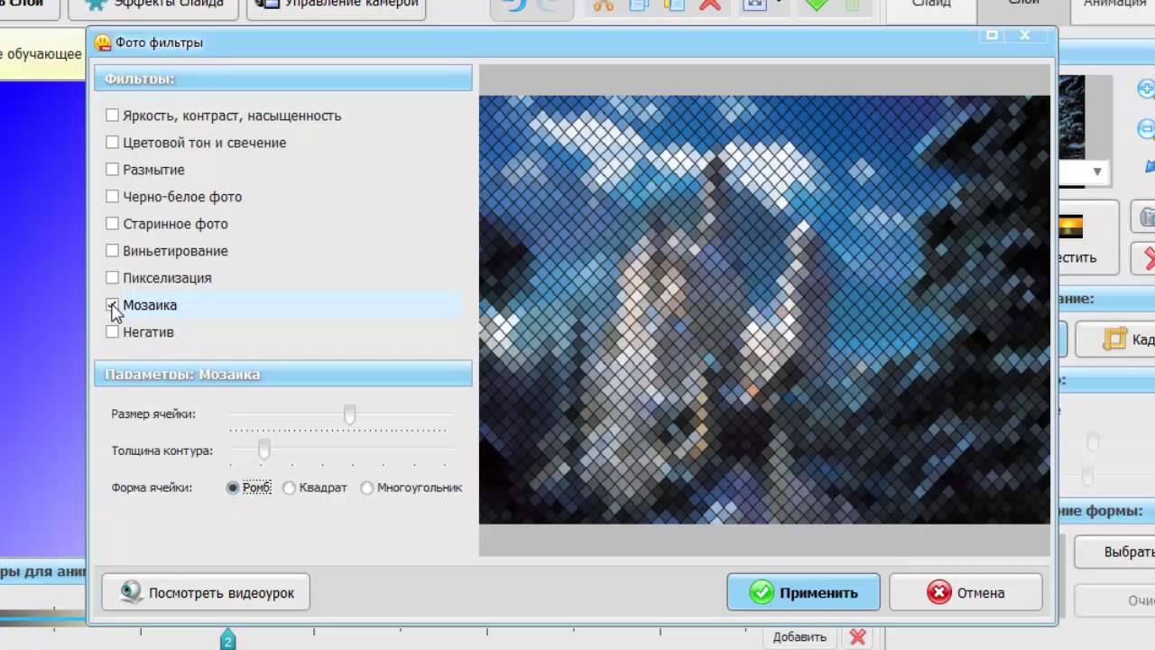Viewport: 1155px width, 650px height.
Task: Enable Цветовой тон и свечение checkbox
Action: pyautogui.click(x=112, y=143)
